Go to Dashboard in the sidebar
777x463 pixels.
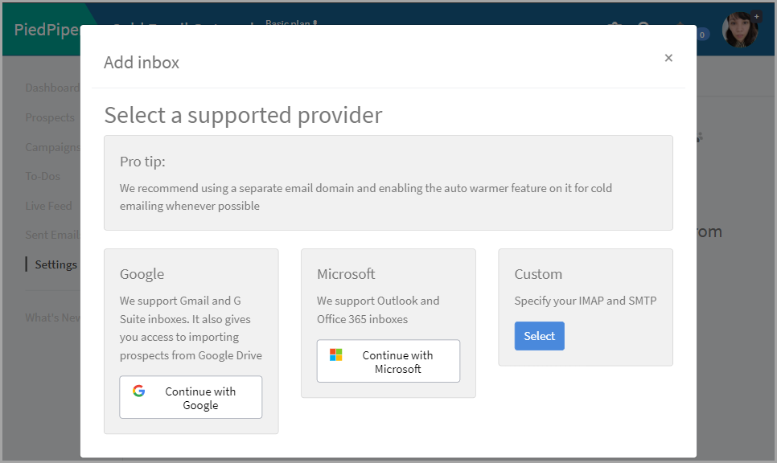click(x=51, y=88)
